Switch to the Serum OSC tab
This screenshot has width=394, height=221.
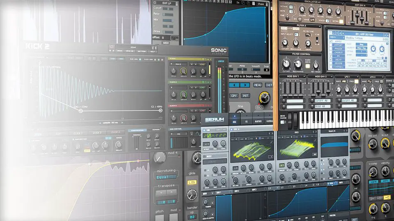[x=234, y=120]
